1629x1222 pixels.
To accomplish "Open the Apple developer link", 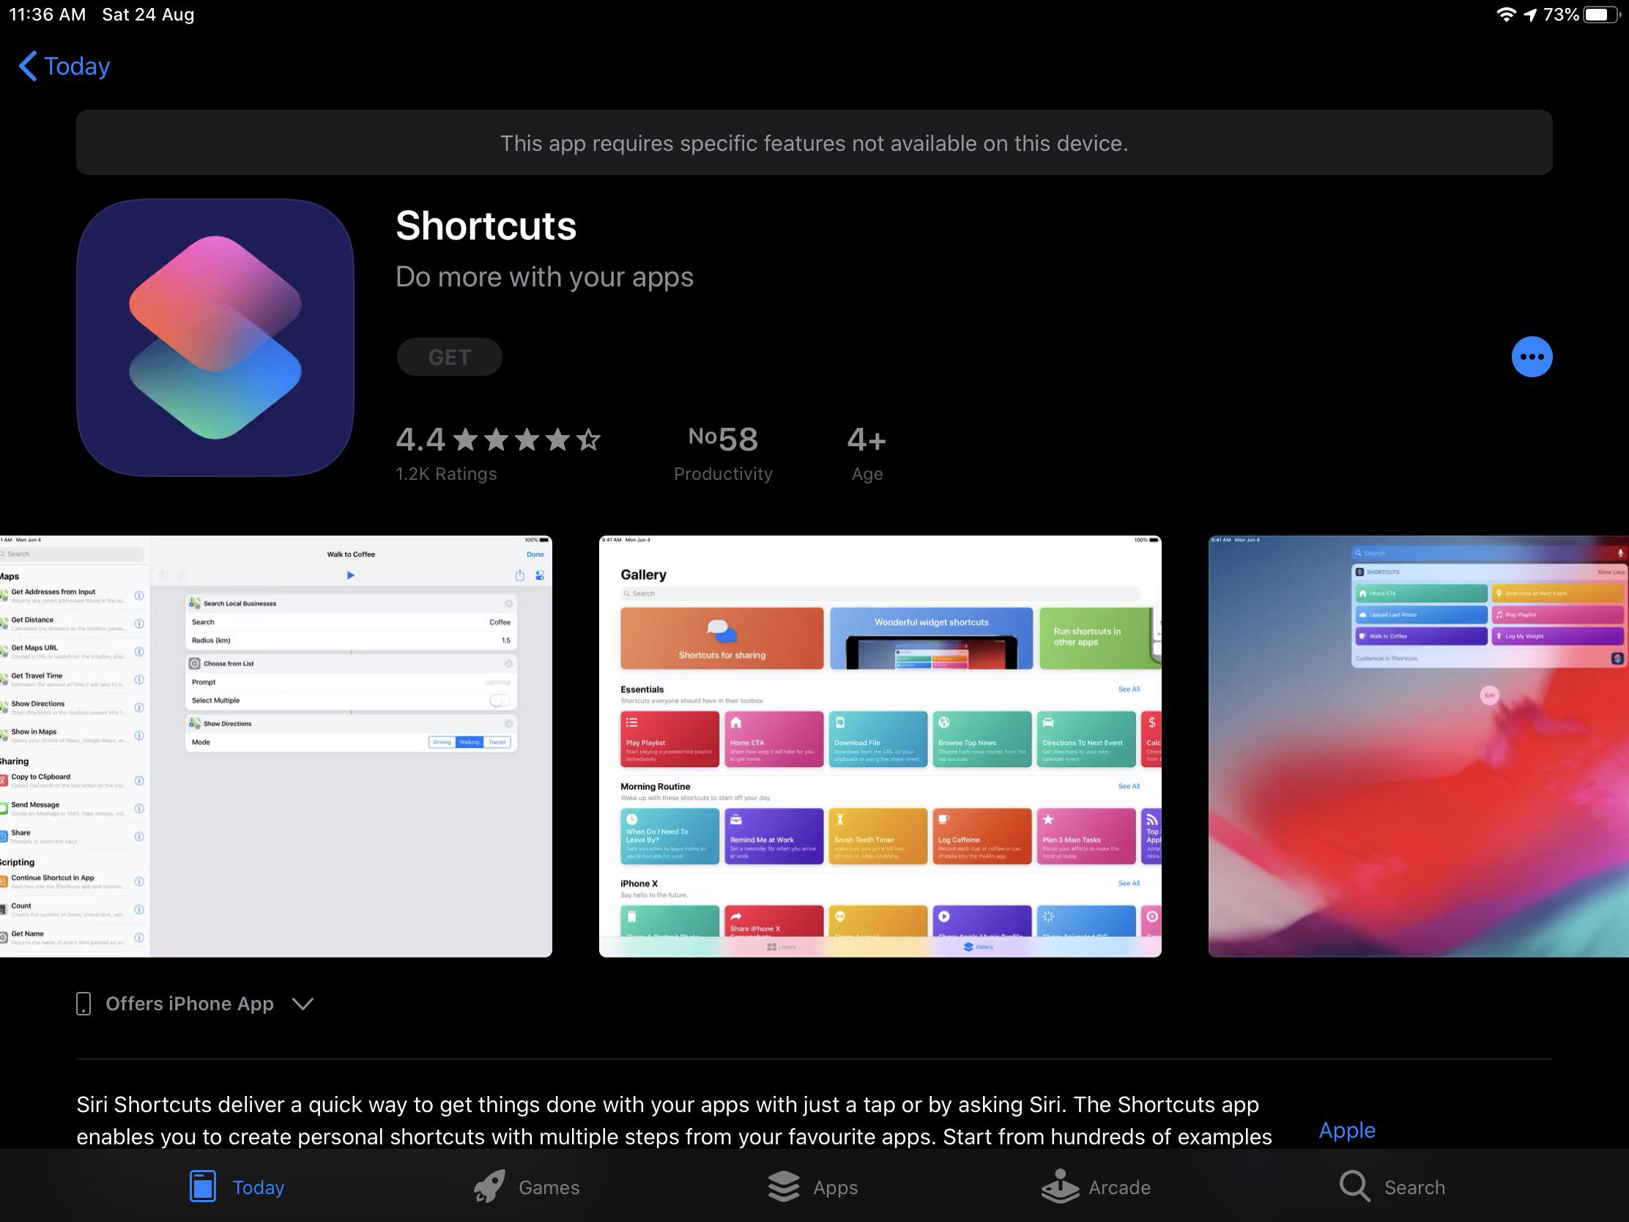I will click(1346, 1130).
